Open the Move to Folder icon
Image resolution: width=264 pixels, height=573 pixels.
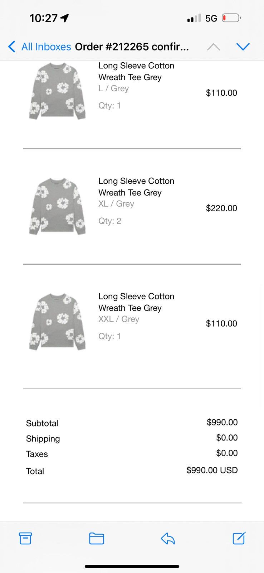(97, 538)
